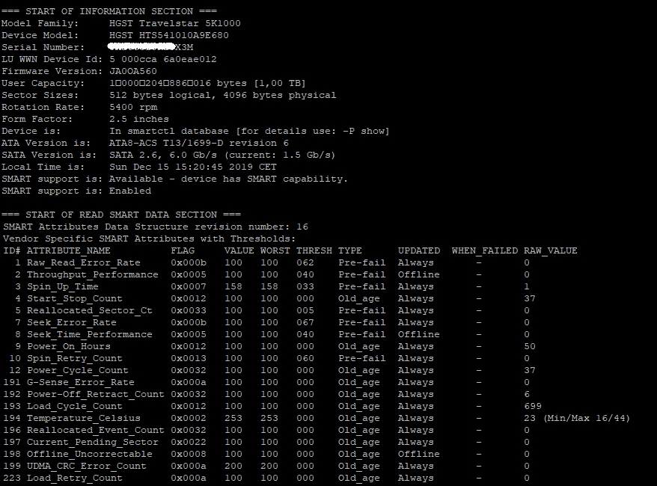Click the UPDATED column header

[419, 250]
